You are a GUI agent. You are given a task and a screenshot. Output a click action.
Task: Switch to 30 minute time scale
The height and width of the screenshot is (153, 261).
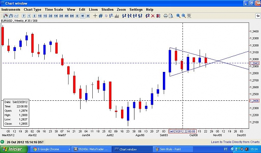(51, 16)
